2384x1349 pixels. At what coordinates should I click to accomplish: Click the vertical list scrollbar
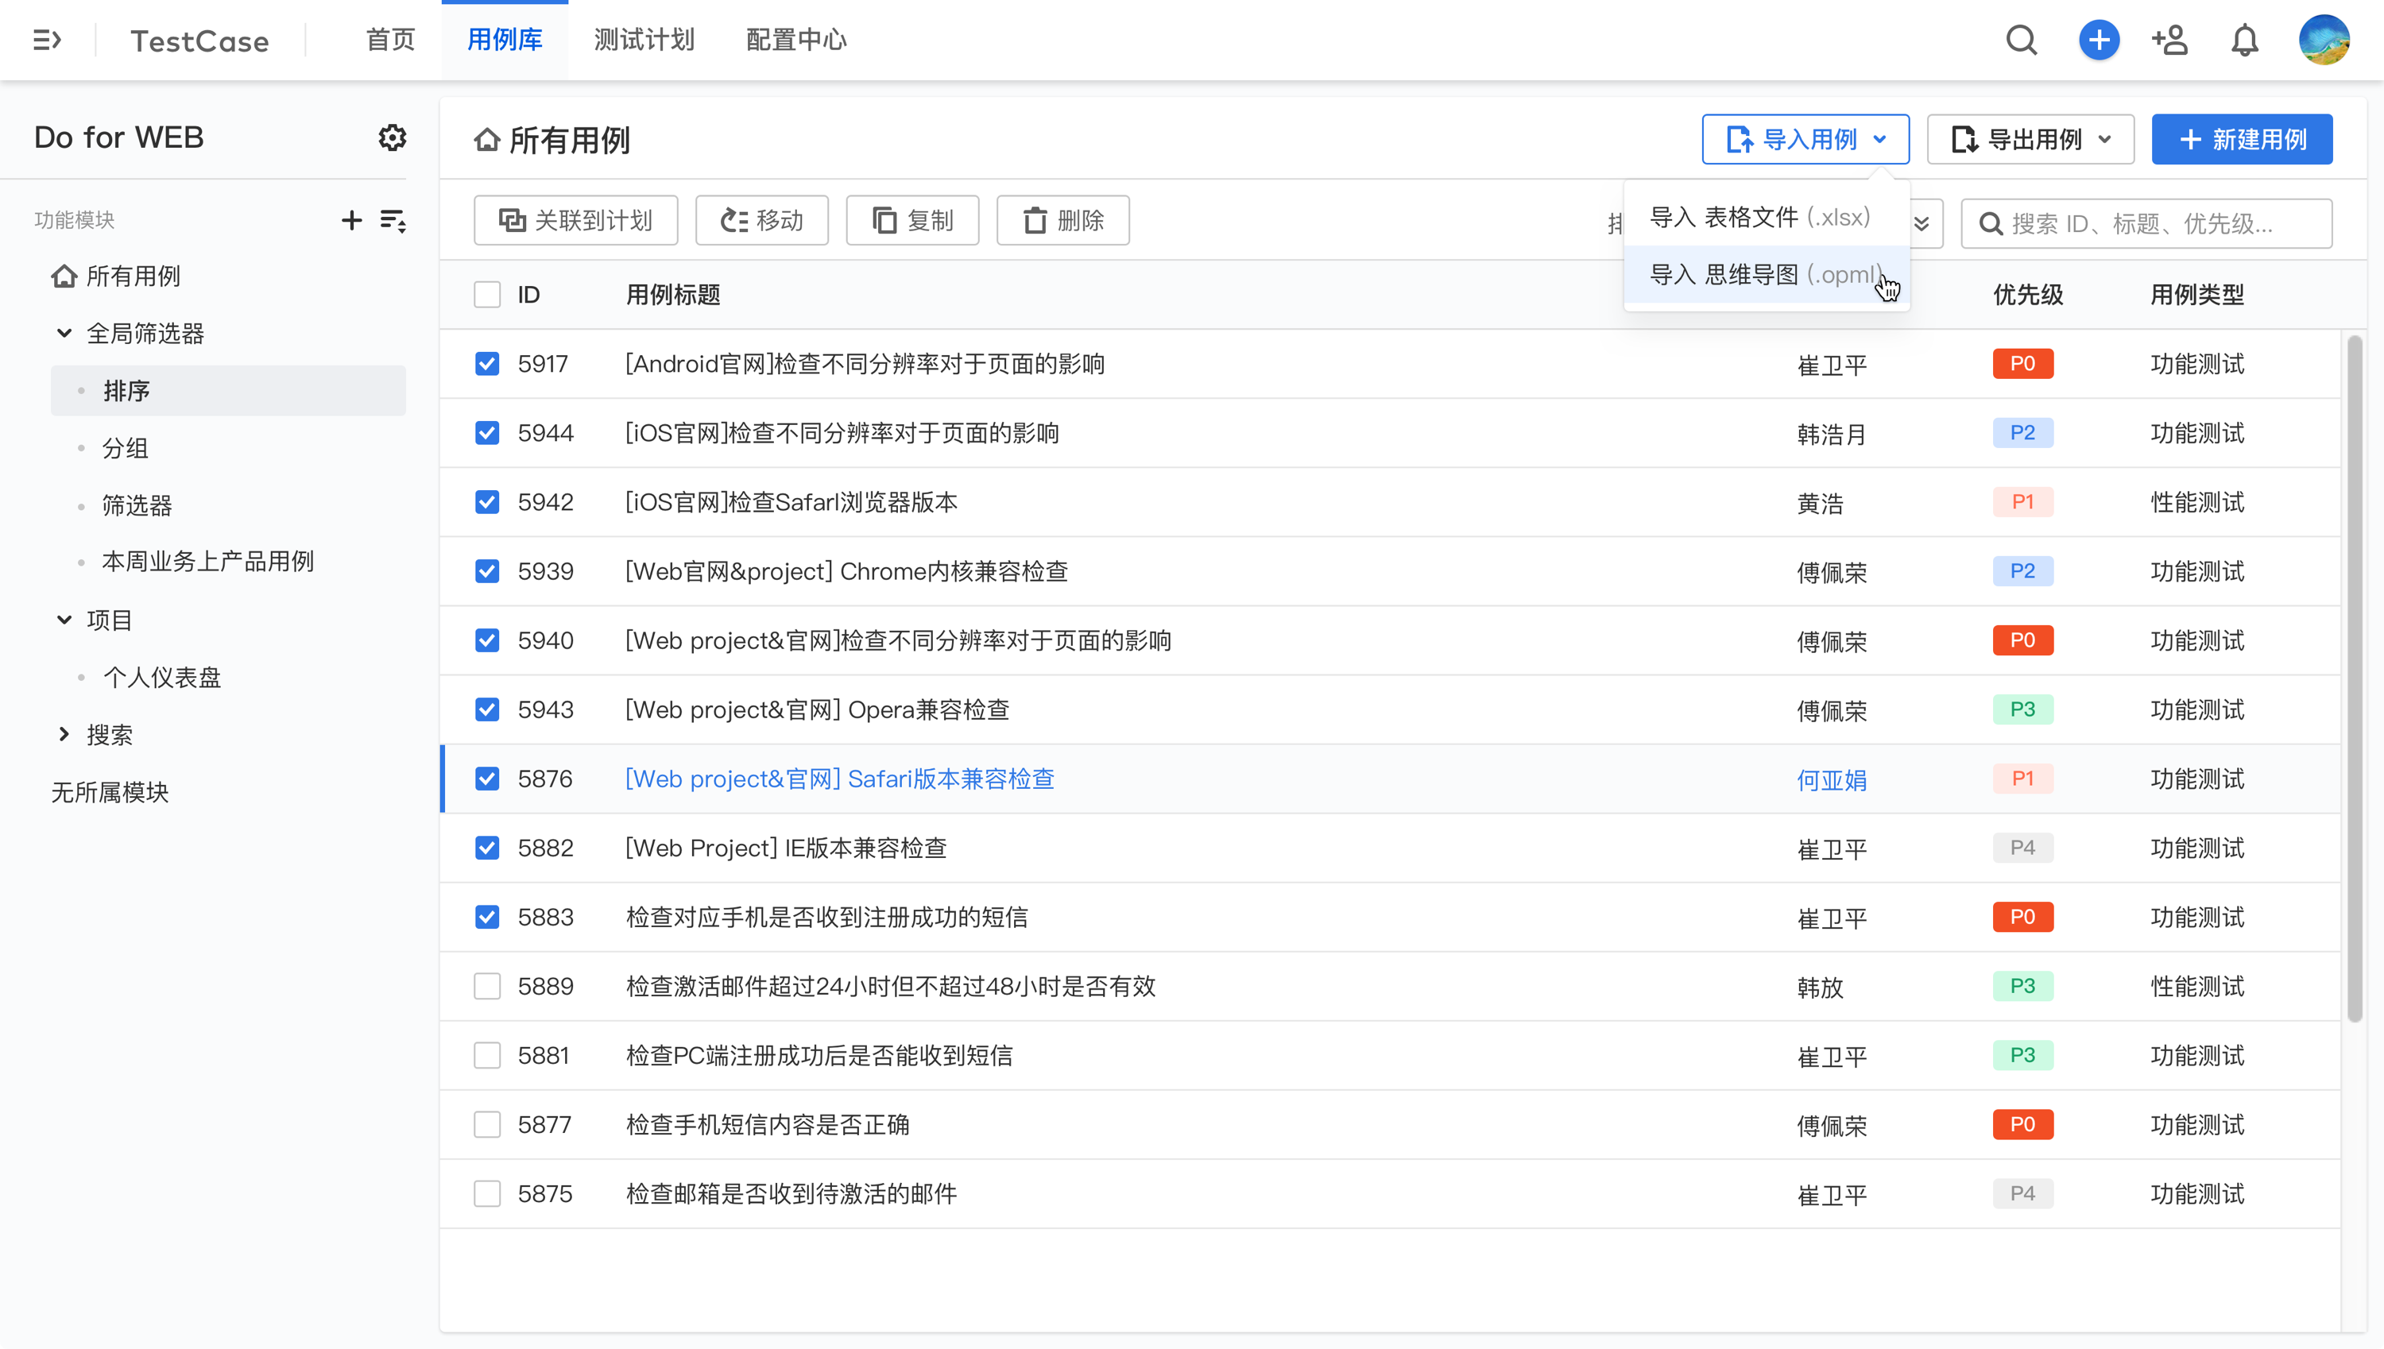(2355, 680)
